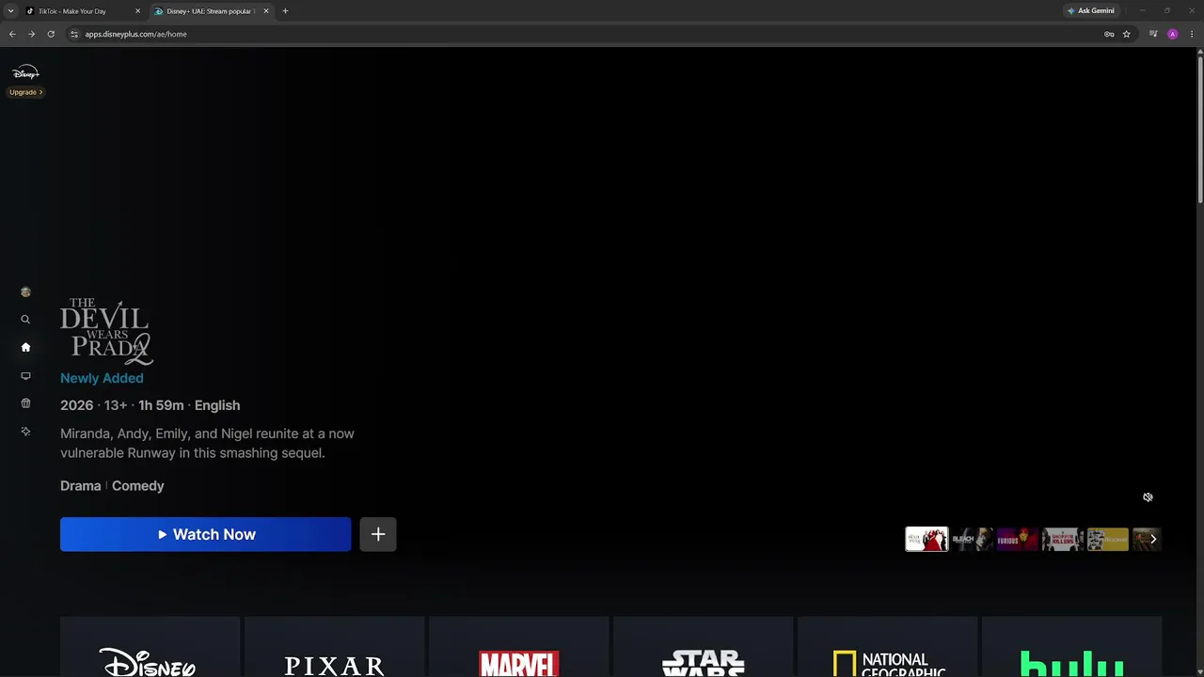Open the browser media controls icon
The image size is (1204, 677).
click(x=1153, y=34)
